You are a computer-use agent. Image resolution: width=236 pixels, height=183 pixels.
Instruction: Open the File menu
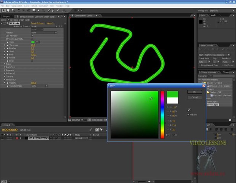[2, 6]
